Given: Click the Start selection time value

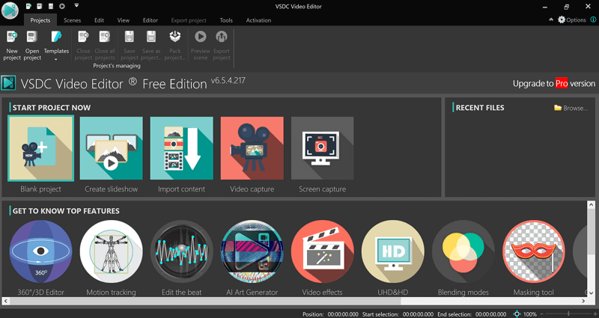Looking at the screenshot, I should coord(418,314).
